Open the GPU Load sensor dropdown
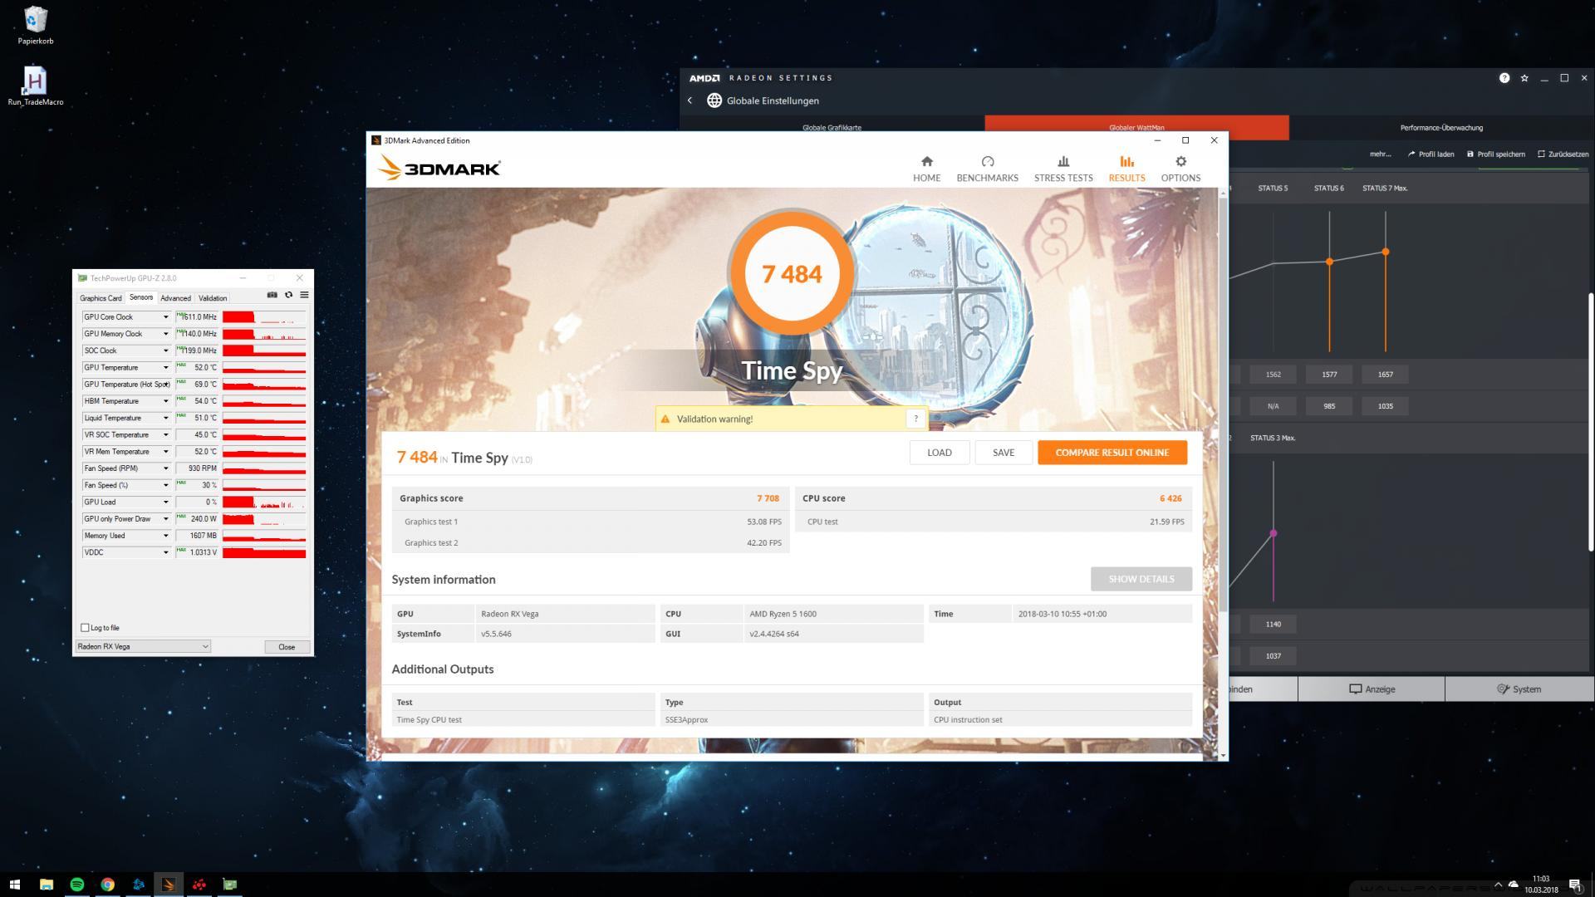 click(x=165, y=502)
